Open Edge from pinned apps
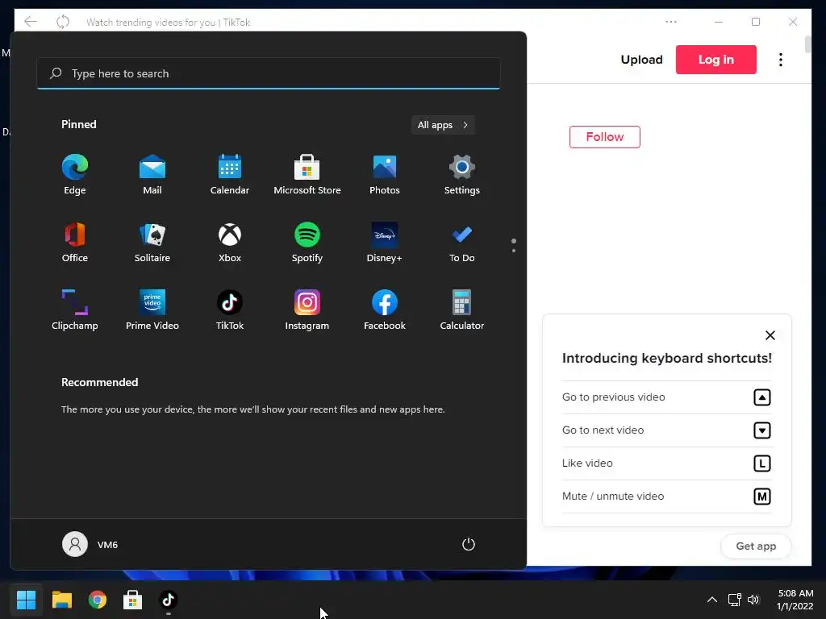The width and height of the screenshot is (826, 619). (75, 175)
